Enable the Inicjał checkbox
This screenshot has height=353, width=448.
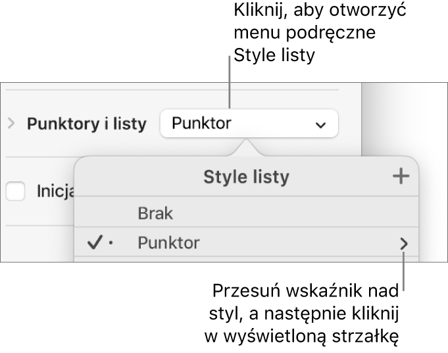15,192
